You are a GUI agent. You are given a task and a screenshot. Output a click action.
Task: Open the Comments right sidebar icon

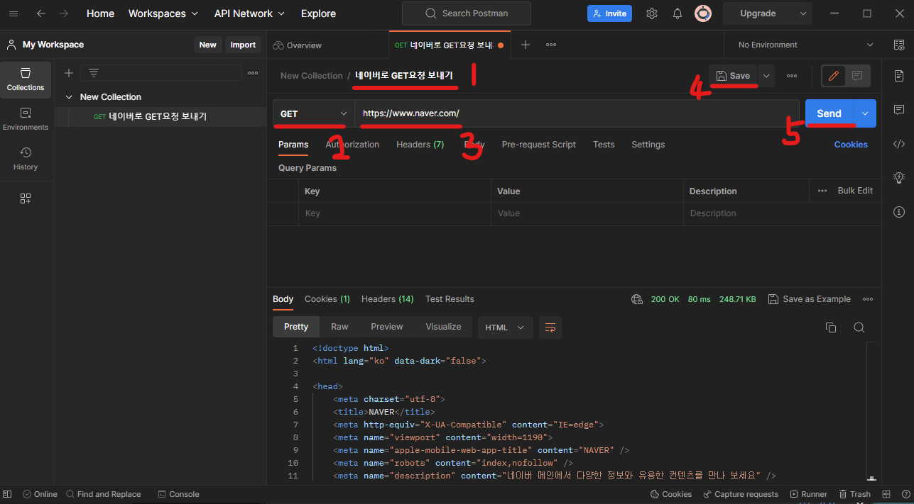pyautogui.click(x=899, y=110)
